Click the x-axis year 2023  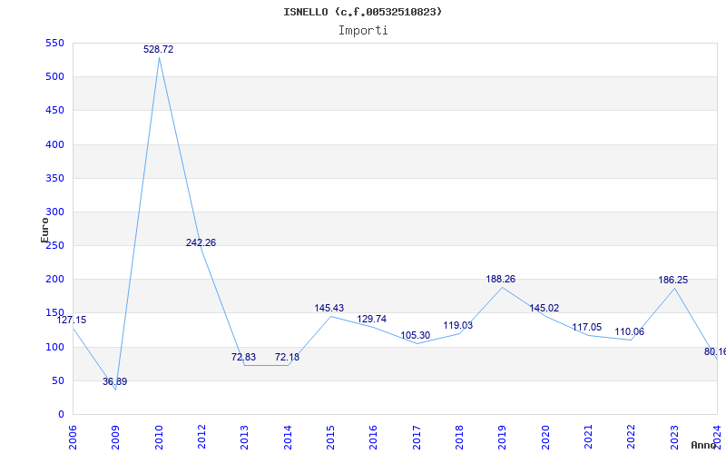[x=674, y=438]
